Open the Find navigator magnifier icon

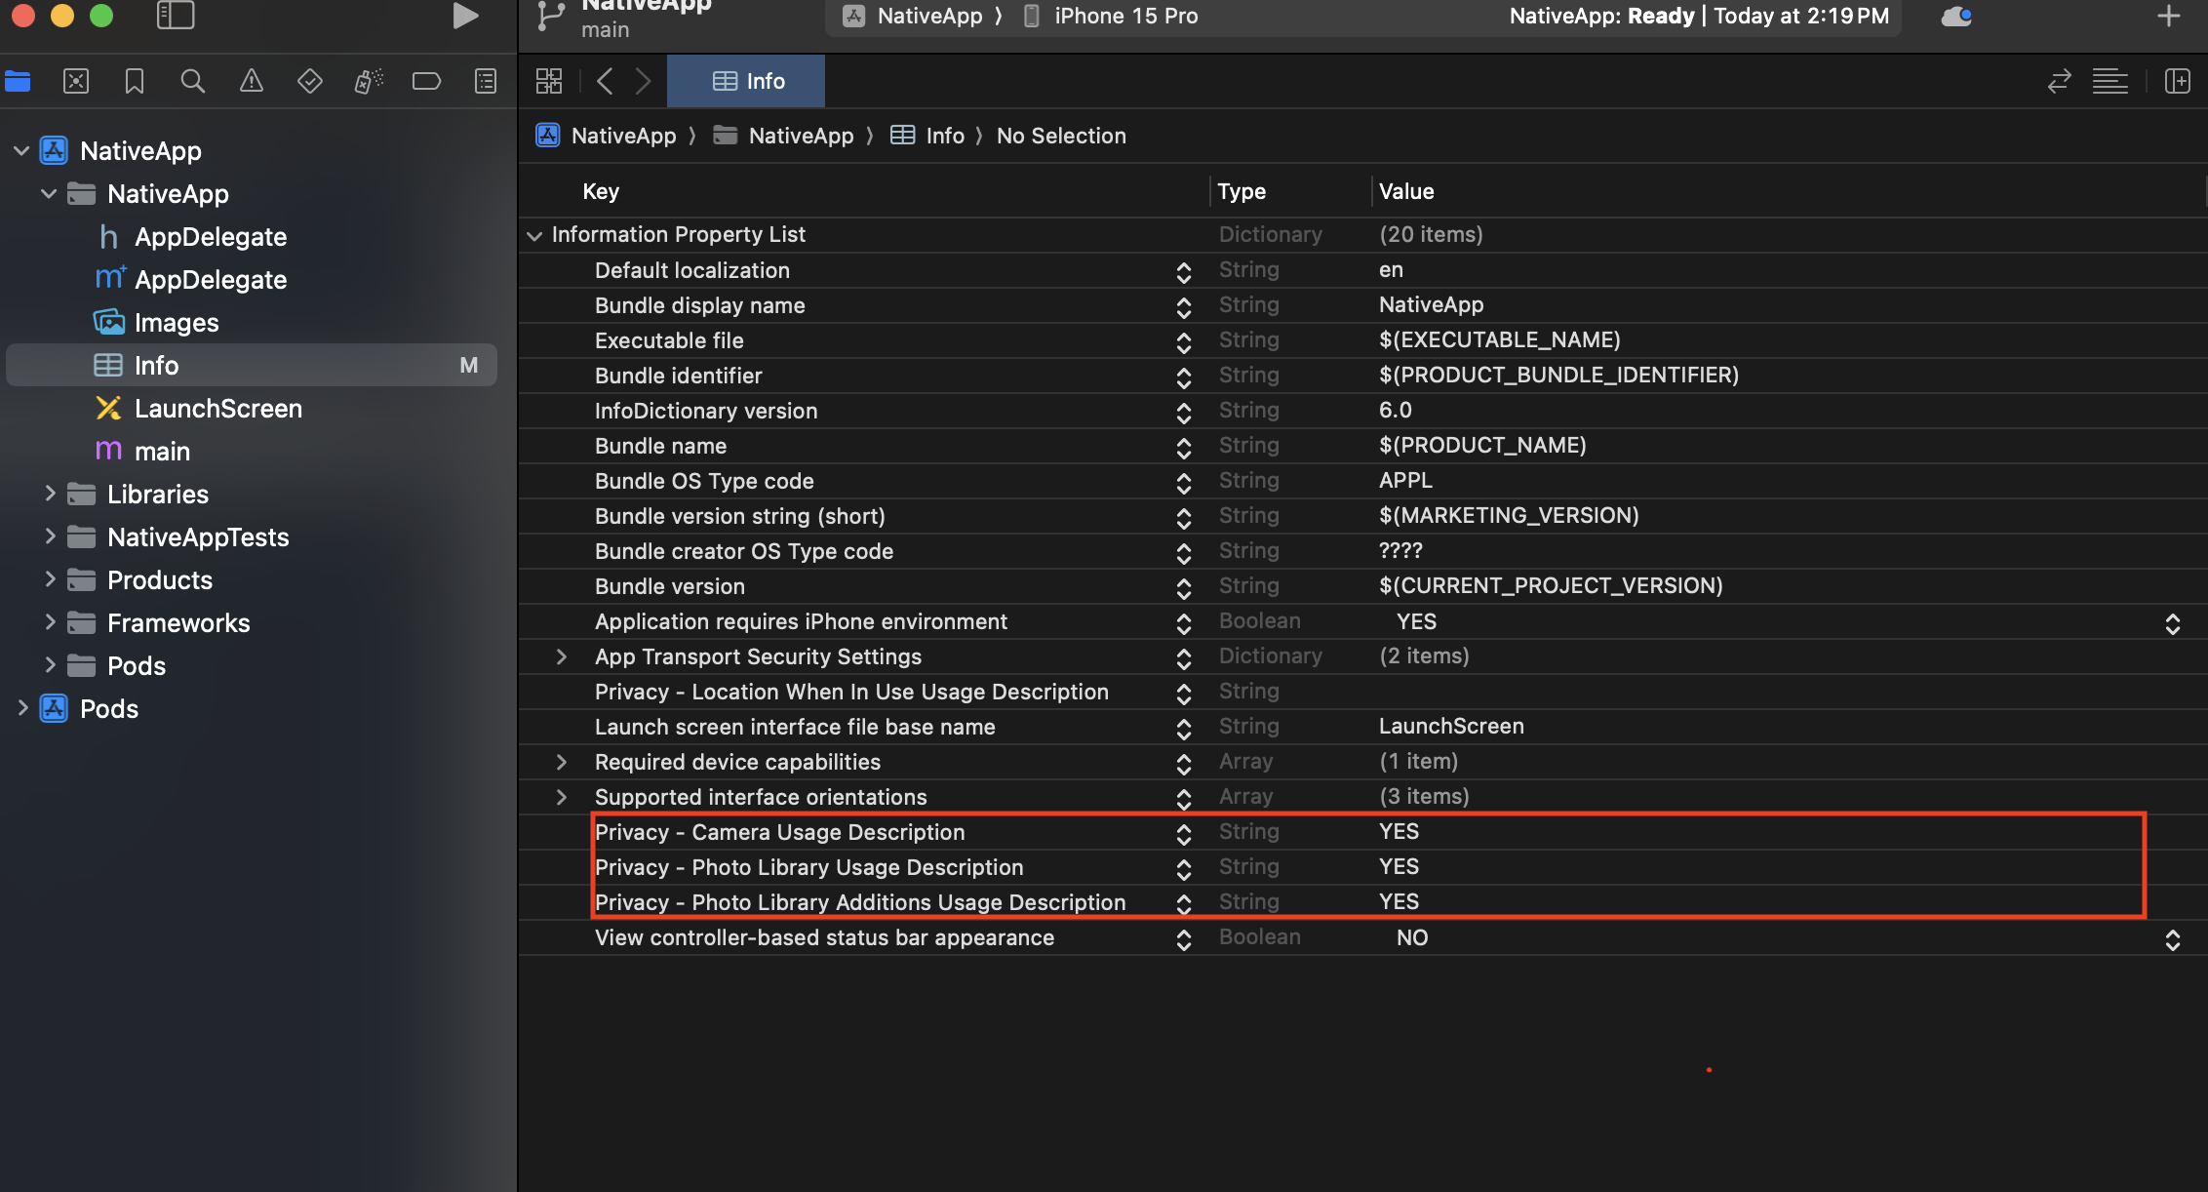(x=192, y=81)
